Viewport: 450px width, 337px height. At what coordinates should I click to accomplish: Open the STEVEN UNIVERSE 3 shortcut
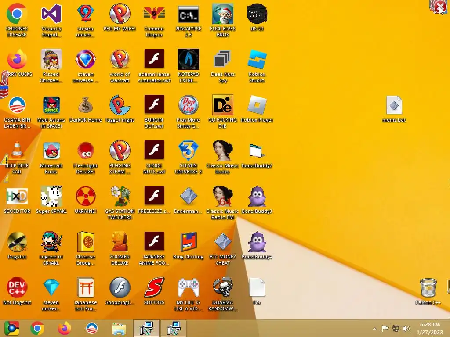coord(188,151)
